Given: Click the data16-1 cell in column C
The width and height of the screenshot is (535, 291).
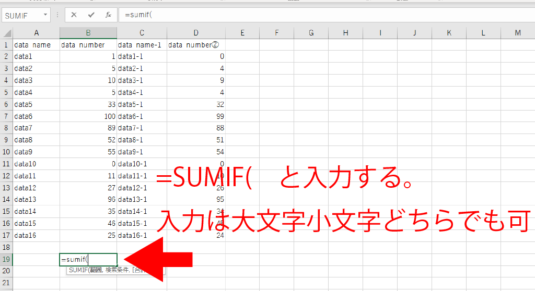Looking at the screenshot, I should (142, 235).
